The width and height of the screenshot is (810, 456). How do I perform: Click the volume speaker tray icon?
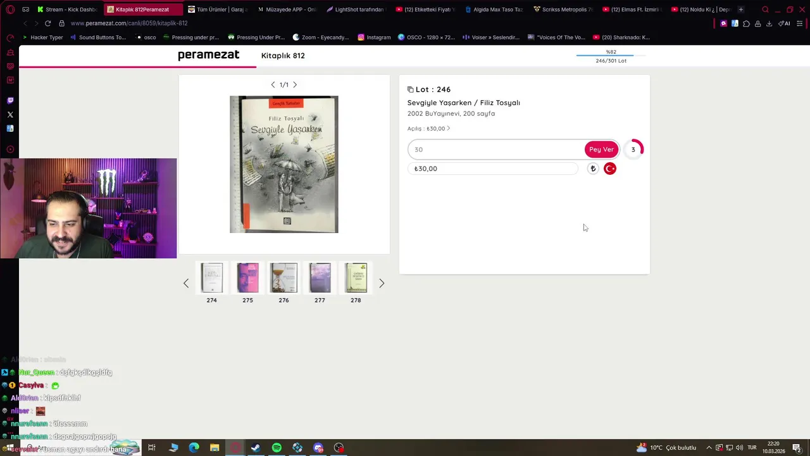(x=739, y=448)
